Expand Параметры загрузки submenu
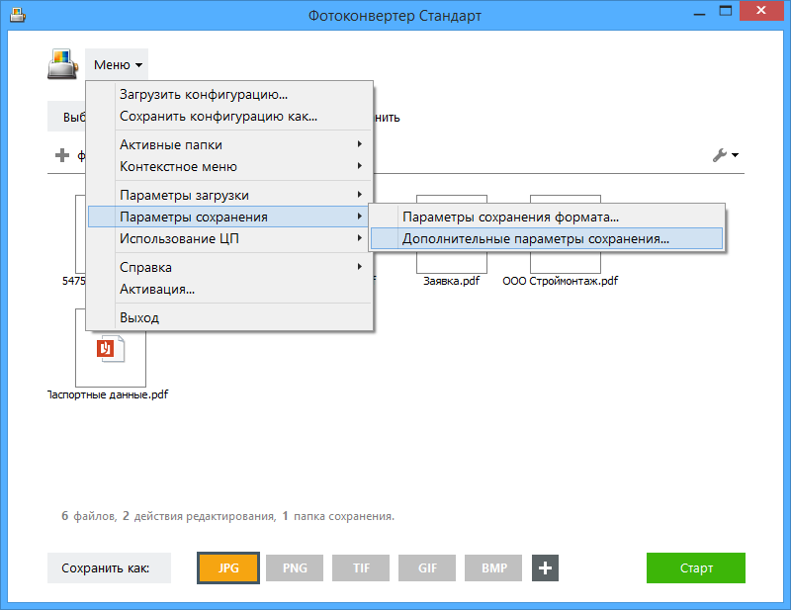The width and height of the screenshot is (791, 610). point(229,196)
